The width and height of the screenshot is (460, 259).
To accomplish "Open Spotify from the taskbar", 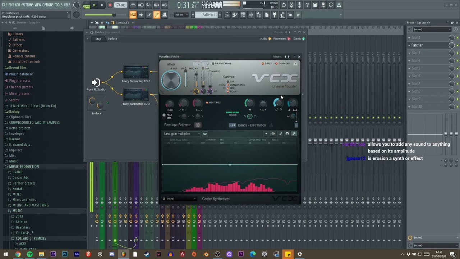I will click(29, 254).
